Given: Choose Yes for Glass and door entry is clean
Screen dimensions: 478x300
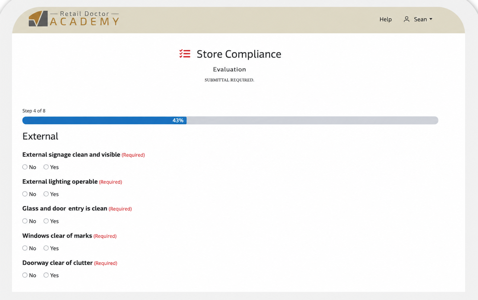Looking at the screenshot, I should tap(46, 221).
